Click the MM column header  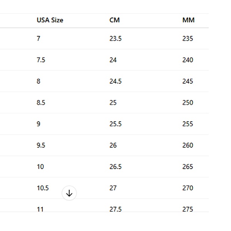pyautogui.click(x=188, y=20)
